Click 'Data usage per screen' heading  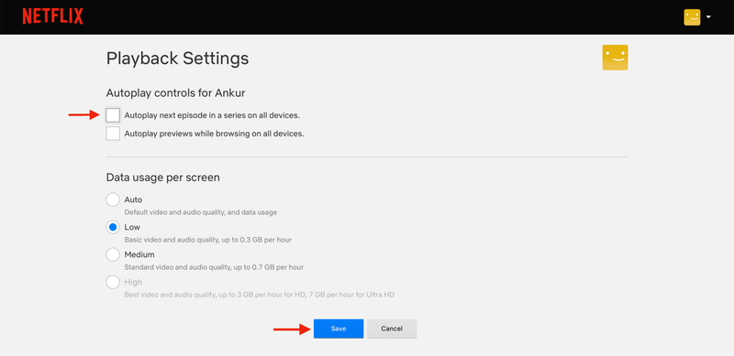163,178
